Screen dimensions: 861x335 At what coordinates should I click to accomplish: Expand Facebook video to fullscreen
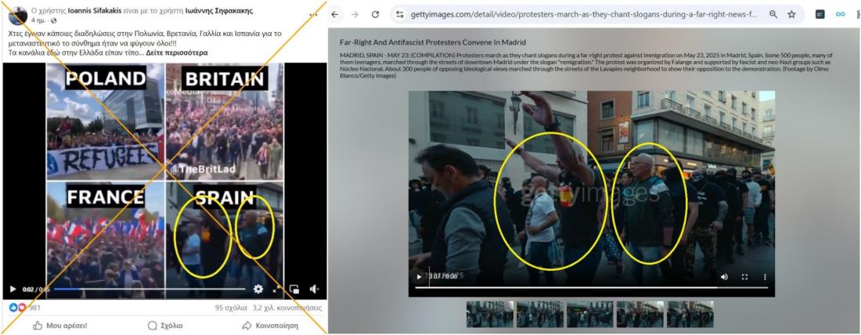pyautogui.click(x=277, y=289)
